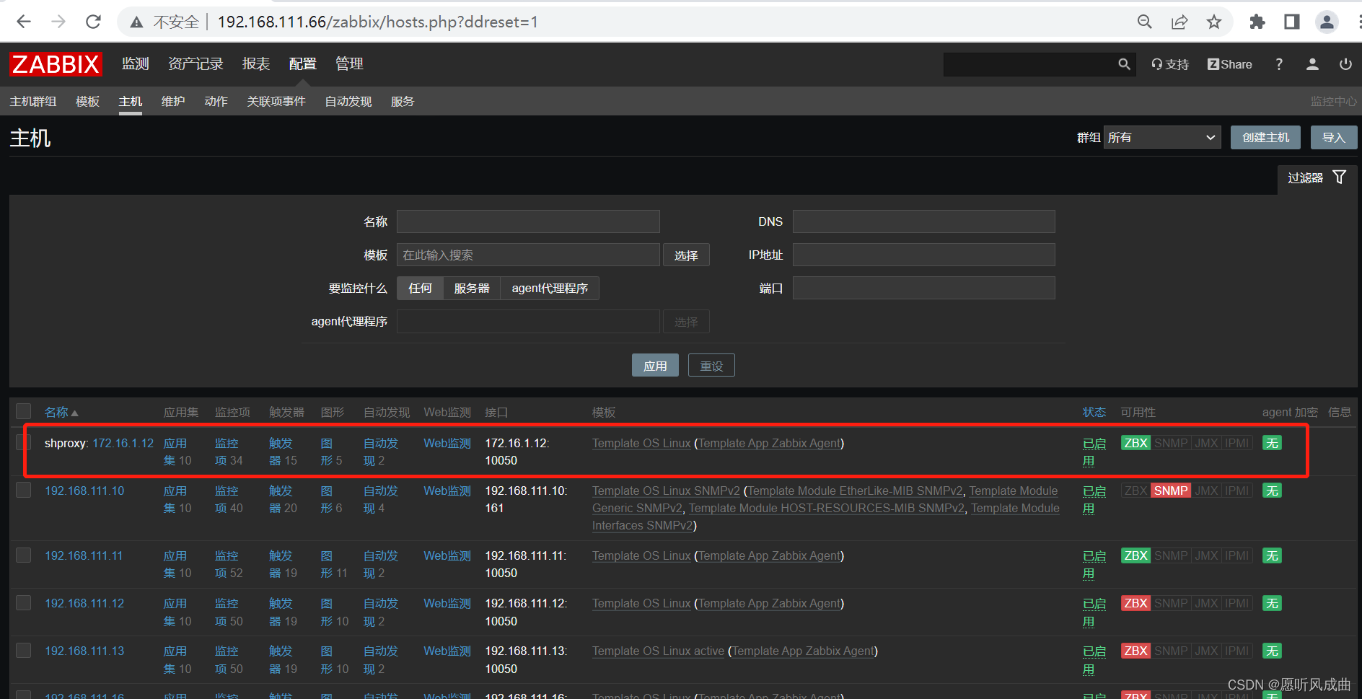Image resolution: width=1362 pixels, height=699 pixels.
Task: Click the 选择 button beside 模板
Action: pyautogui.click(x=686, y=255)
